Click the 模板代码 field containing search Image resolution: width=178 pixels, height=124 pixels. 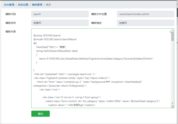click(60, 14)
